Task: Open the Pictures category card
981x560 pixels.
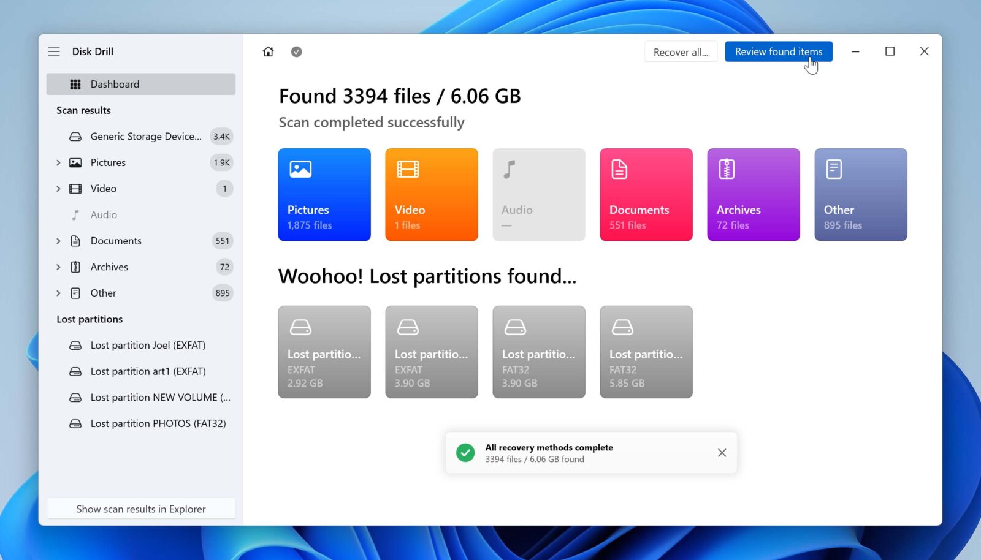Action: click(x=324, y=194)
